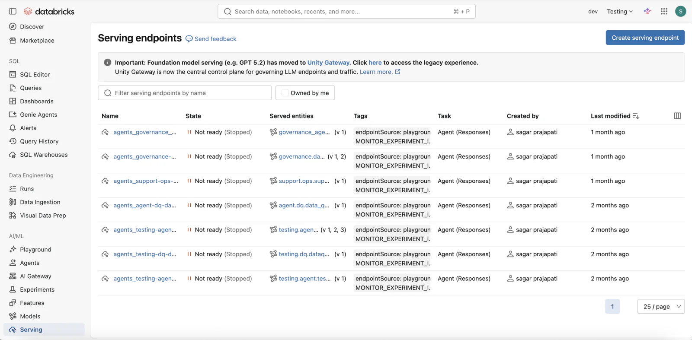Screen dimensions: 692x340
Task: Open the support.ops.sup... served entity link
Action: (x=304, y=181)
